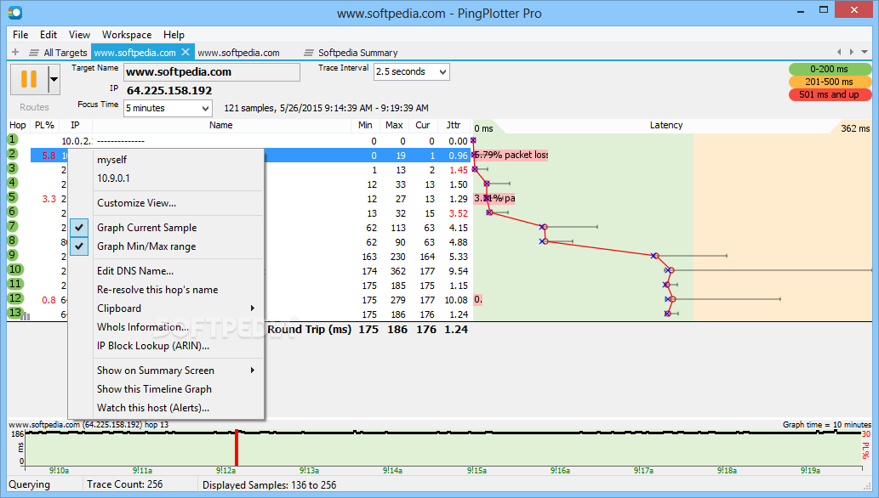Click the hop 2 green circle

point(12,154)
